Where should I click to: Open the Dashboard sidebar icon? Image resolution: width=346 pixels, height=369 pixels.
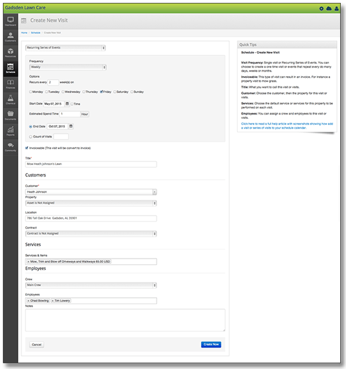[x=10, y=21]
